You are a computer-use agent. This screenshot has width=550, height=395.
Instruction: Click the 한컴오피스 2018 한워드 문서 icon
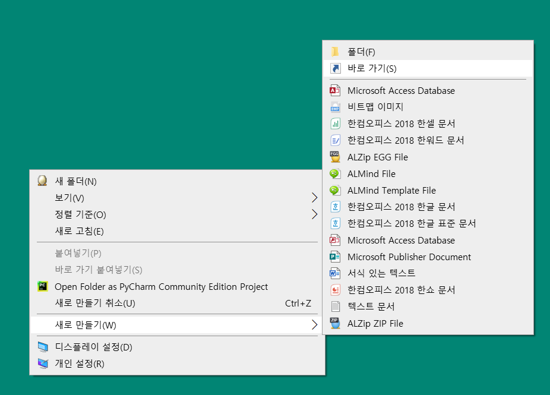(x=336, y=140)
